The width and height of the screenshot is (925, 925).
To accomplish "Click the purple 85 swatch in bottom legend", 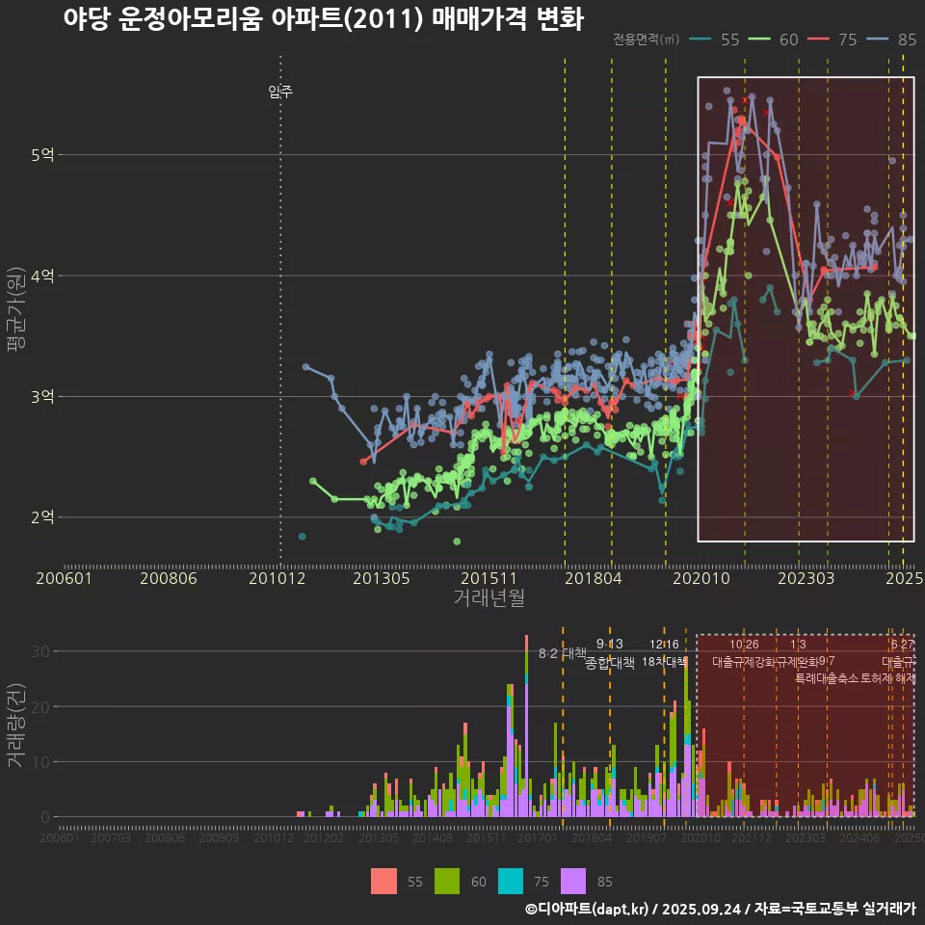I will tap(574, 881).
